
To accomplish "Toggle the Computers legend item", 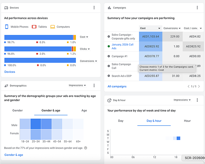I will click(x=60, y=27).
